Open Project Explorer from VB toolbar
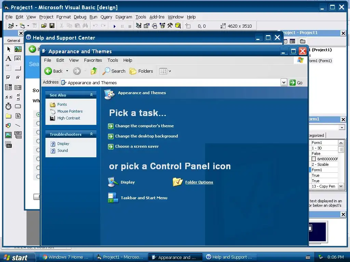Image resolution: width=350 pixels, height=262 pixels. 139,26
